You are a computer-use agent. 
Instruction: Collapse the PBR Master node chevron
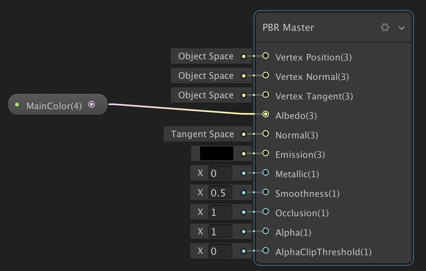click(402, 28)
